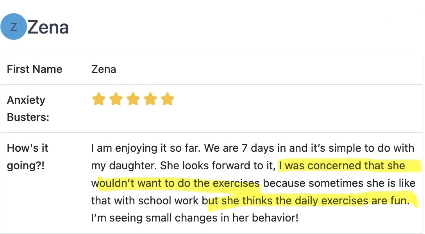Image resolution: width=425 pixels, height=234 pixels.
Task: Click the "First Name" field label
Action: pyautogui.click(x=34, y=69)
